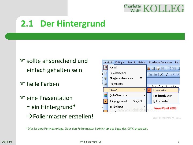Screen dimensions: 193x145
Task: Click the Normal view icon in menu
Action: point(106,67)
